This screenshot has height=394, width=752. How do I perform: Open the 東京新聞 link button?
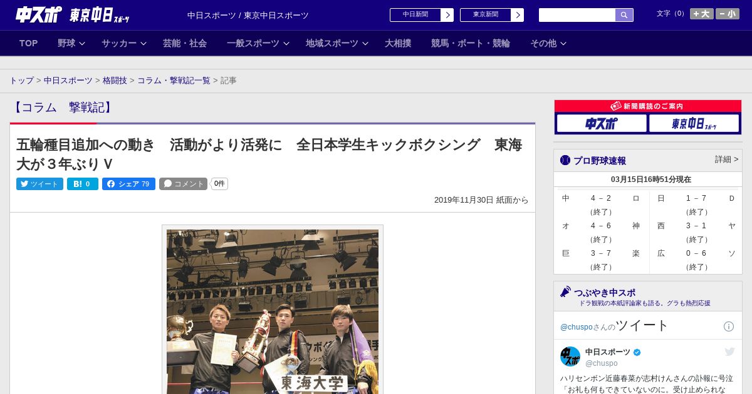486,15
